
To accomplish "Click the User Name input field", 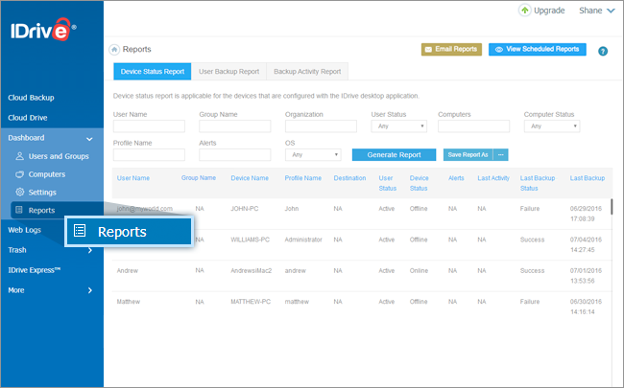I will click(149, 126).
